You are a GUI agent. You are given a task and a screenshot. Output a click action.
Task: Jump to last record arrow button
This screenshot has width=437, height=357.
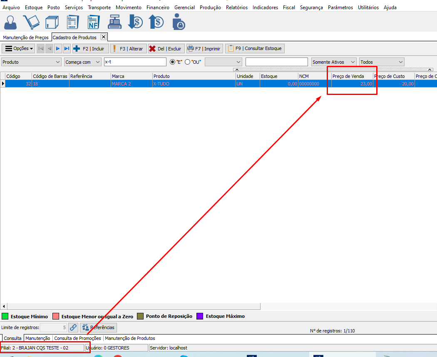click(67, 49)
